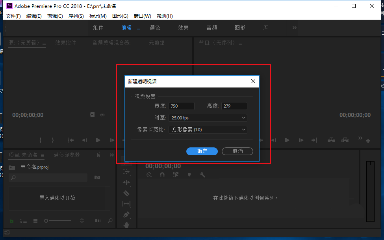Click 确定 to create the transparent video
384x240 pixels.
point(202,151)
